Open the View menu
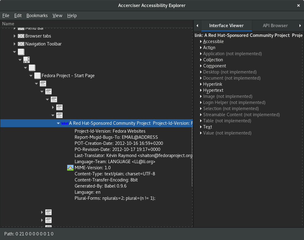The image size is (304, 240). [x=57, y=16]
